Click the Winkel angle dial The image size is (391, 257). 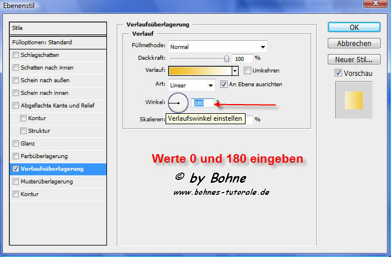pyautogui.click(x=178, y=103)
